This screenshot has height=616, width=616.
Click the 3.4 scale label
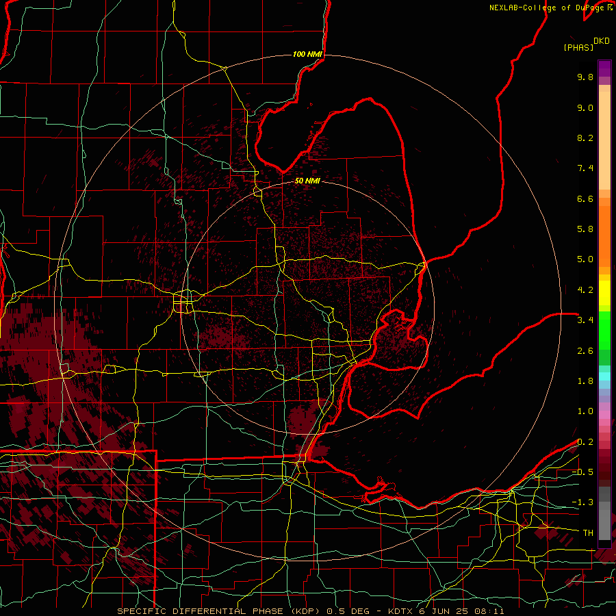click(x=585, y=320)
